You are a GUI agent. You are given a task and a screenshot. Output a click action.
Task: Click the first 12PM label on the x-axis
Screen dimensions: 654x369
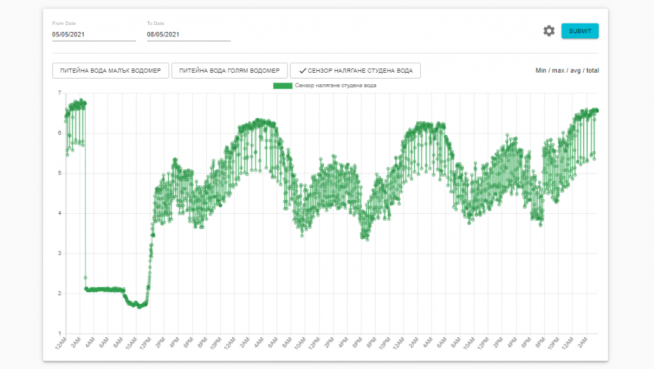(x=146, y=345)
